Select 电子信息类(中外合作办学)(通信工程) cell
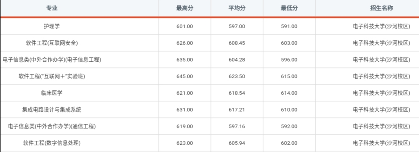Image resolution: width=419 pixels, height=152 pixels. pos(52,126)
